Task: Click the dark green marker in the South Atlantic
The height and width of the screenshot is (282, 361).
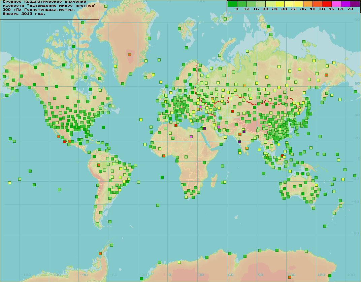Action: (x=162, y=177)
